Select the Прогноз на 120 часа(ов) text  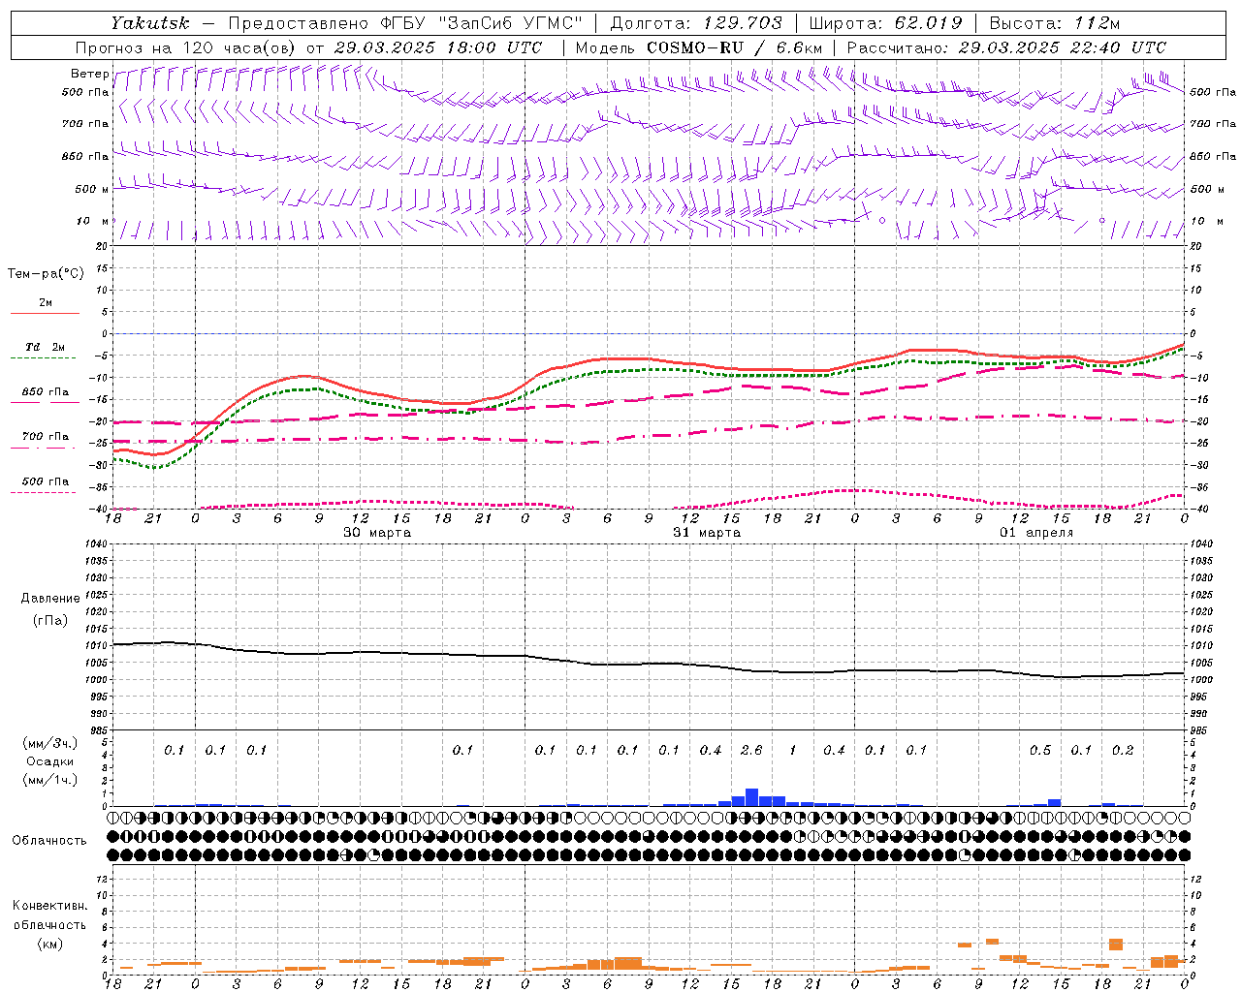point(186,47)
